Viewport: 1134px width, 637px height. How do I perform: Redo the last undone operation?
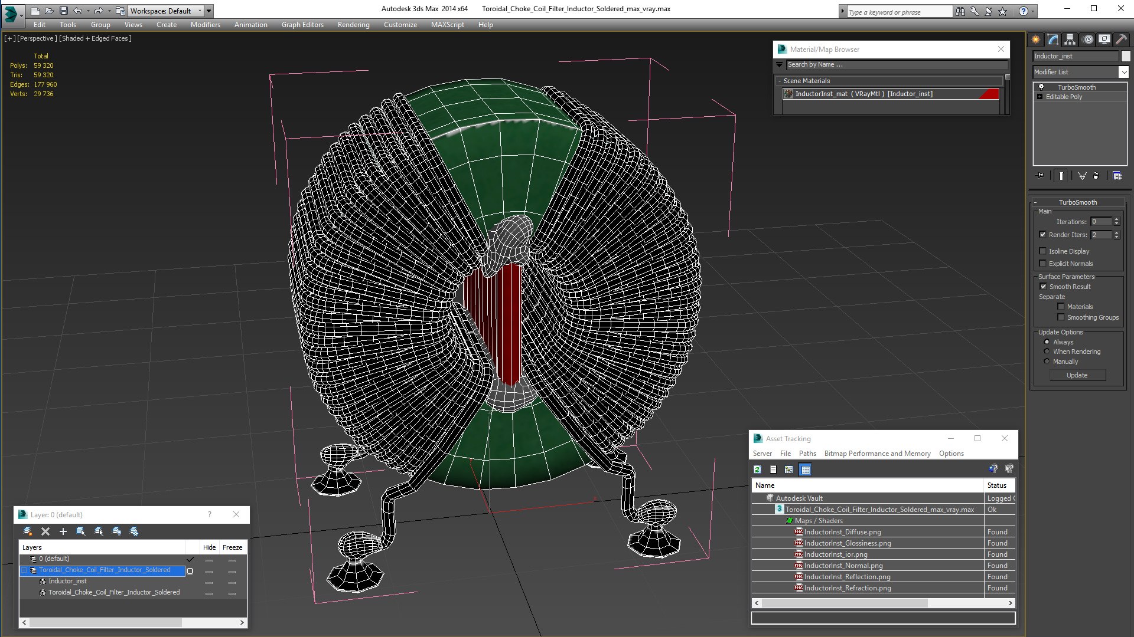(x=99, y=11)
